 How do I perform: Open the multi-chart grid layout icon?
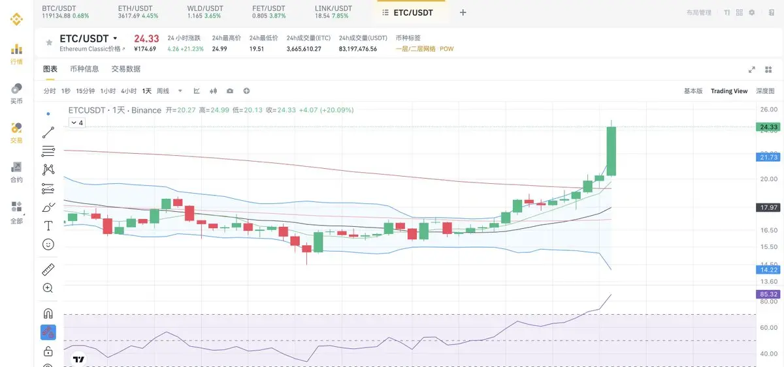click(x=769, y=70)
